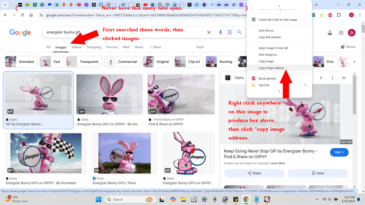Open the Chrome three-dot menu

(x=360, y=15)
